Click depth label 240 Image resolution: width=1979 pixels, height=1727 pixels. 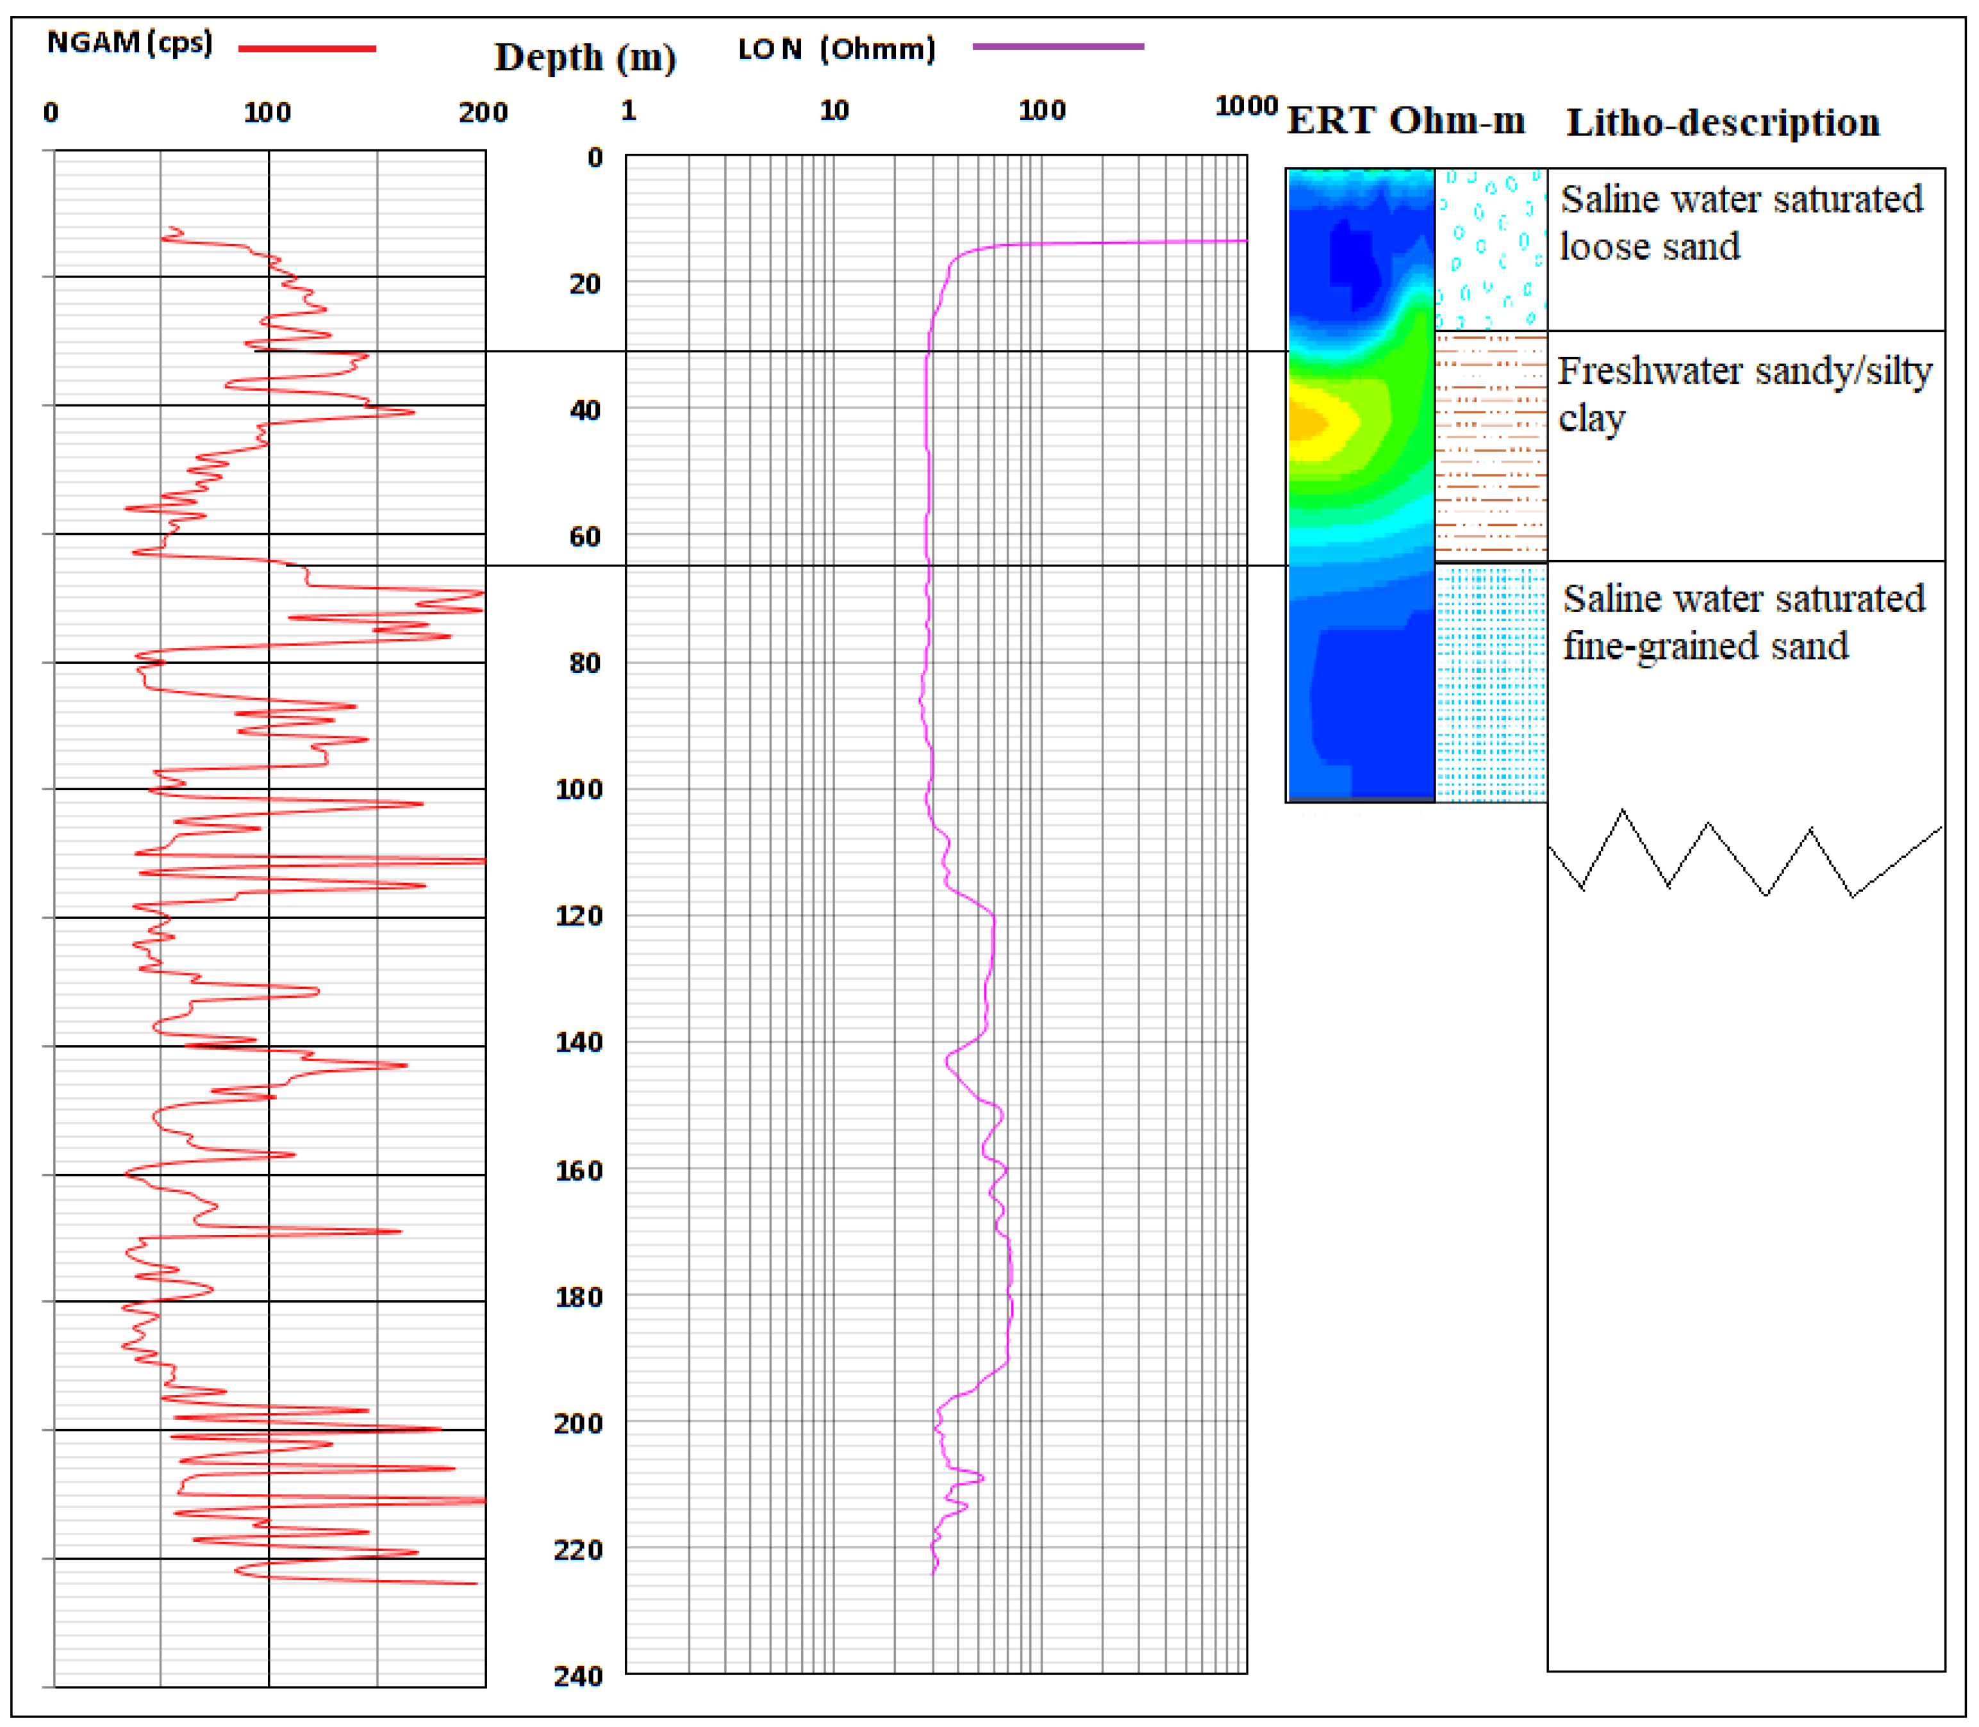(x=578, y=1676)
